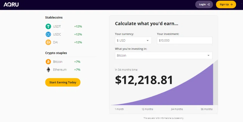Click the Start Earning Today button
Screen dimensions: 243x122
click(x=63, y=82)
